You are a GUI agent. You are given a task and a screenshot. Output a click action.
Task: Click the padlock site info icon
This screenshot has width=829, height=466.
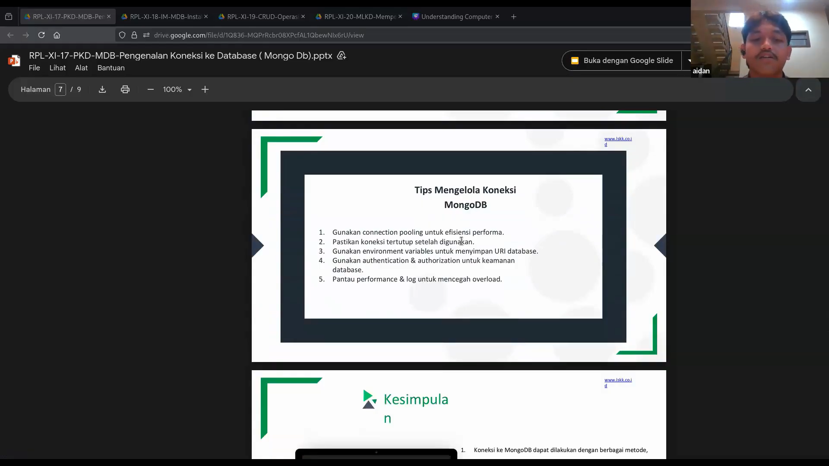click(x=134, y=35)
